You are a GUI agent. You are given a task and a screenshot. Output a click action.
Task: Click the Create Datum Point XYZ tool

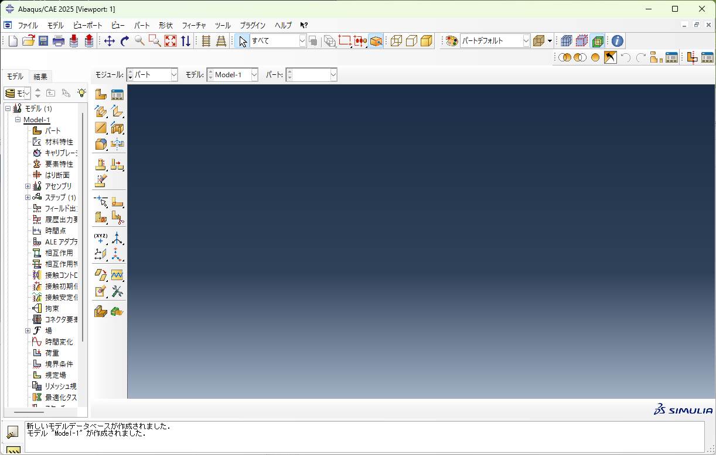[101, 238]
